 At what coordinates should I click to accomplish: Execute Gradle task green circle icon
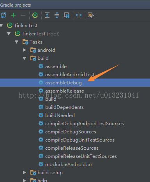[35, 15]
